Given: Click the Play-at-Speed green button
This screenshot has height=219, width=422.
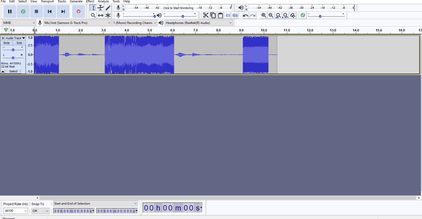Looking at the screenshot, I should (x=303, y=15).
